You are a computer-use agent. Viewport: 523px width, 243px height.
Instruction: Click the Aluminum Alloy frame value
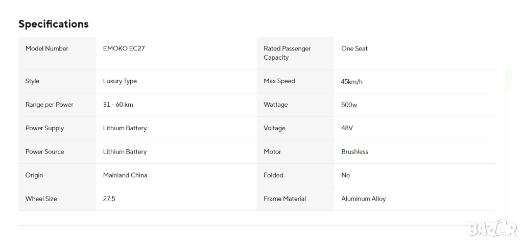[x=364, y=199]
